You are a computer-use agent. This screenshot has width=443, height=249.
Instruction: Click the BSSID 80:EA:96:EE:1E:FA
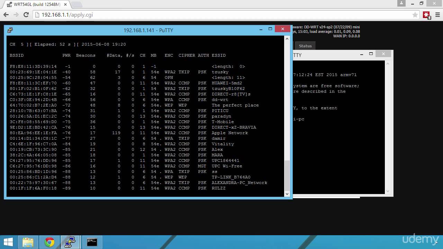pos(33,133)
